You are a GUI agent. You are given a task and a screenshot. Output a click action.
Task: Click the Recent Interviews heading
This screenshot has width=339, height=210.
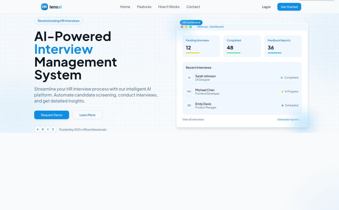198,68
